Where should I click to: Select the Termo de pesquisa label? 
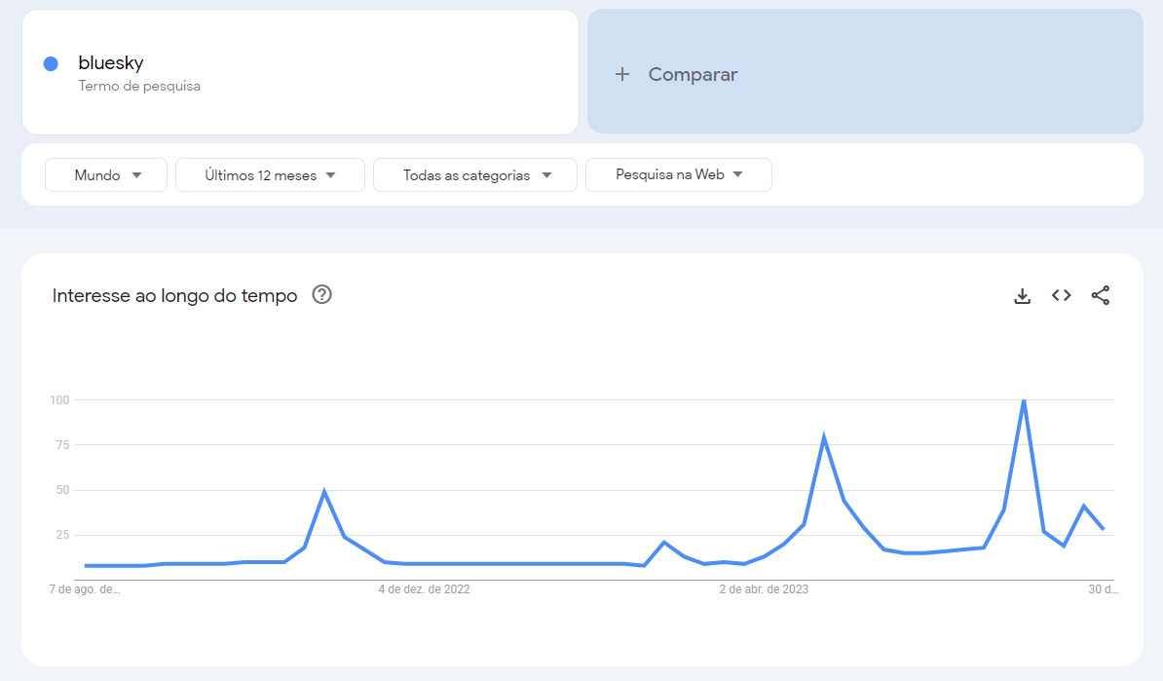click(x=139, y=86)
